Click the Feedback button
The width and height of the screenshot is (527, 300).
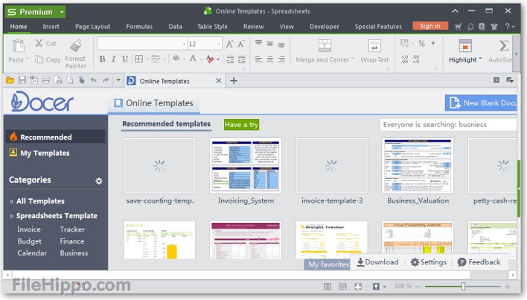click(479, 262)
